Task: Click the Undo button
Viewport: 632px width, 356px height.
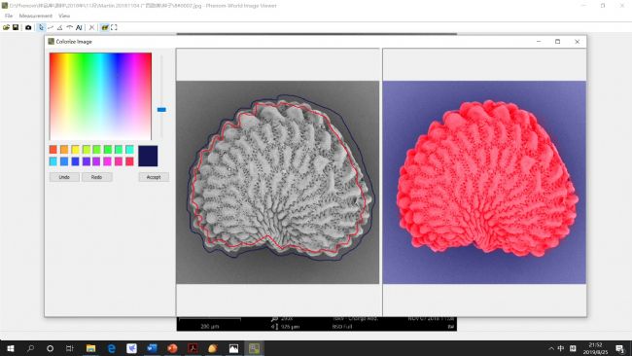Action: (64, 177)
